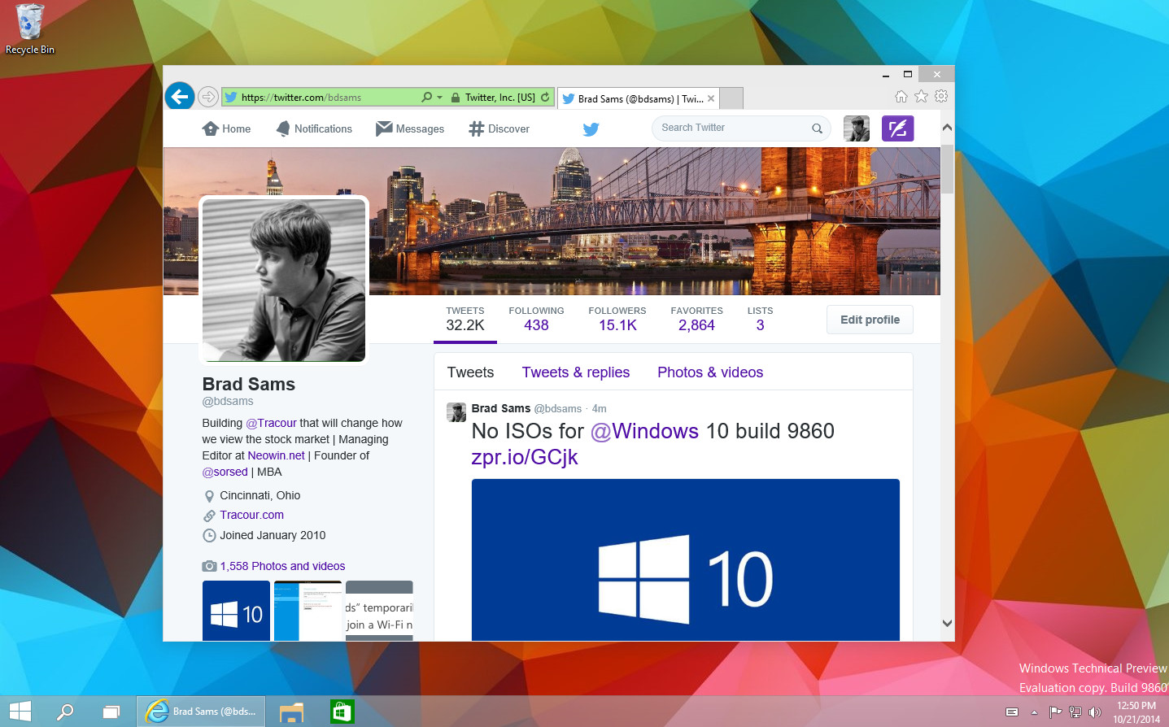
Task: Open the Tracour.com website link
Action: click(x=252, y=515)
